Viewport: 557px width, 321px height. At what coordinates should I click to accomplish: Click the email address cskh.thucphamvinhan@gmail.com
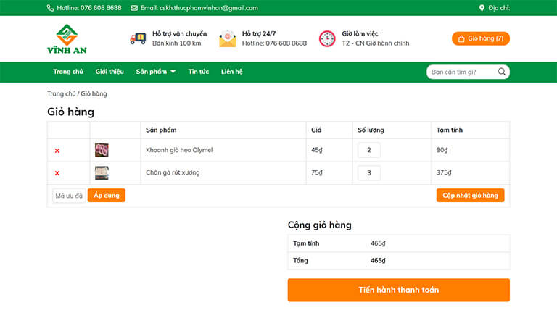[x=209, y=8]
